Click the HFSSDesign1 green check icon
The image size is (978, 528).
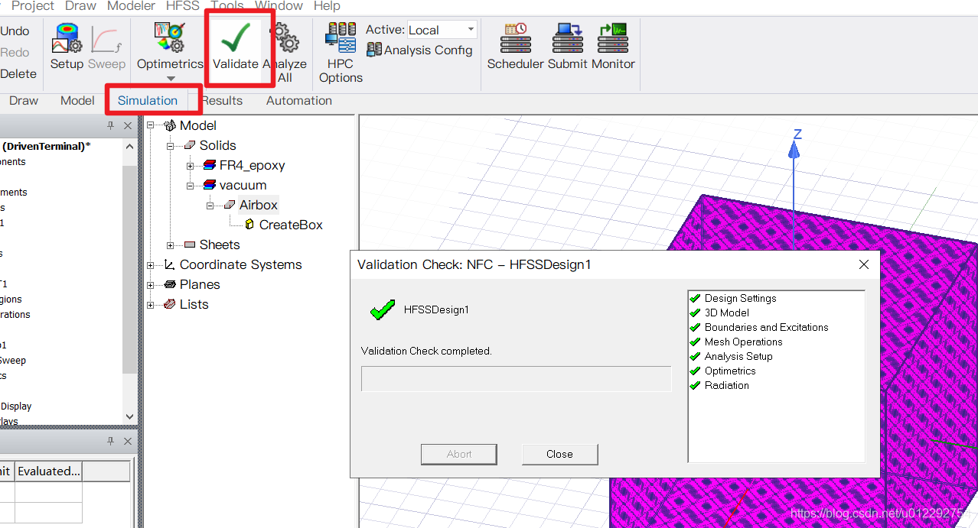(x=382, y=309)
